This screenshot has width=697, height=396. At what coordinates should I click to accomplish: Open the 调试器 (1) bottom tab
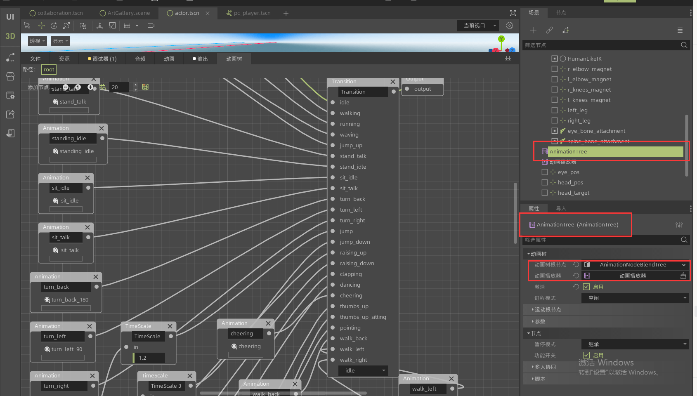tap(102, 59)
